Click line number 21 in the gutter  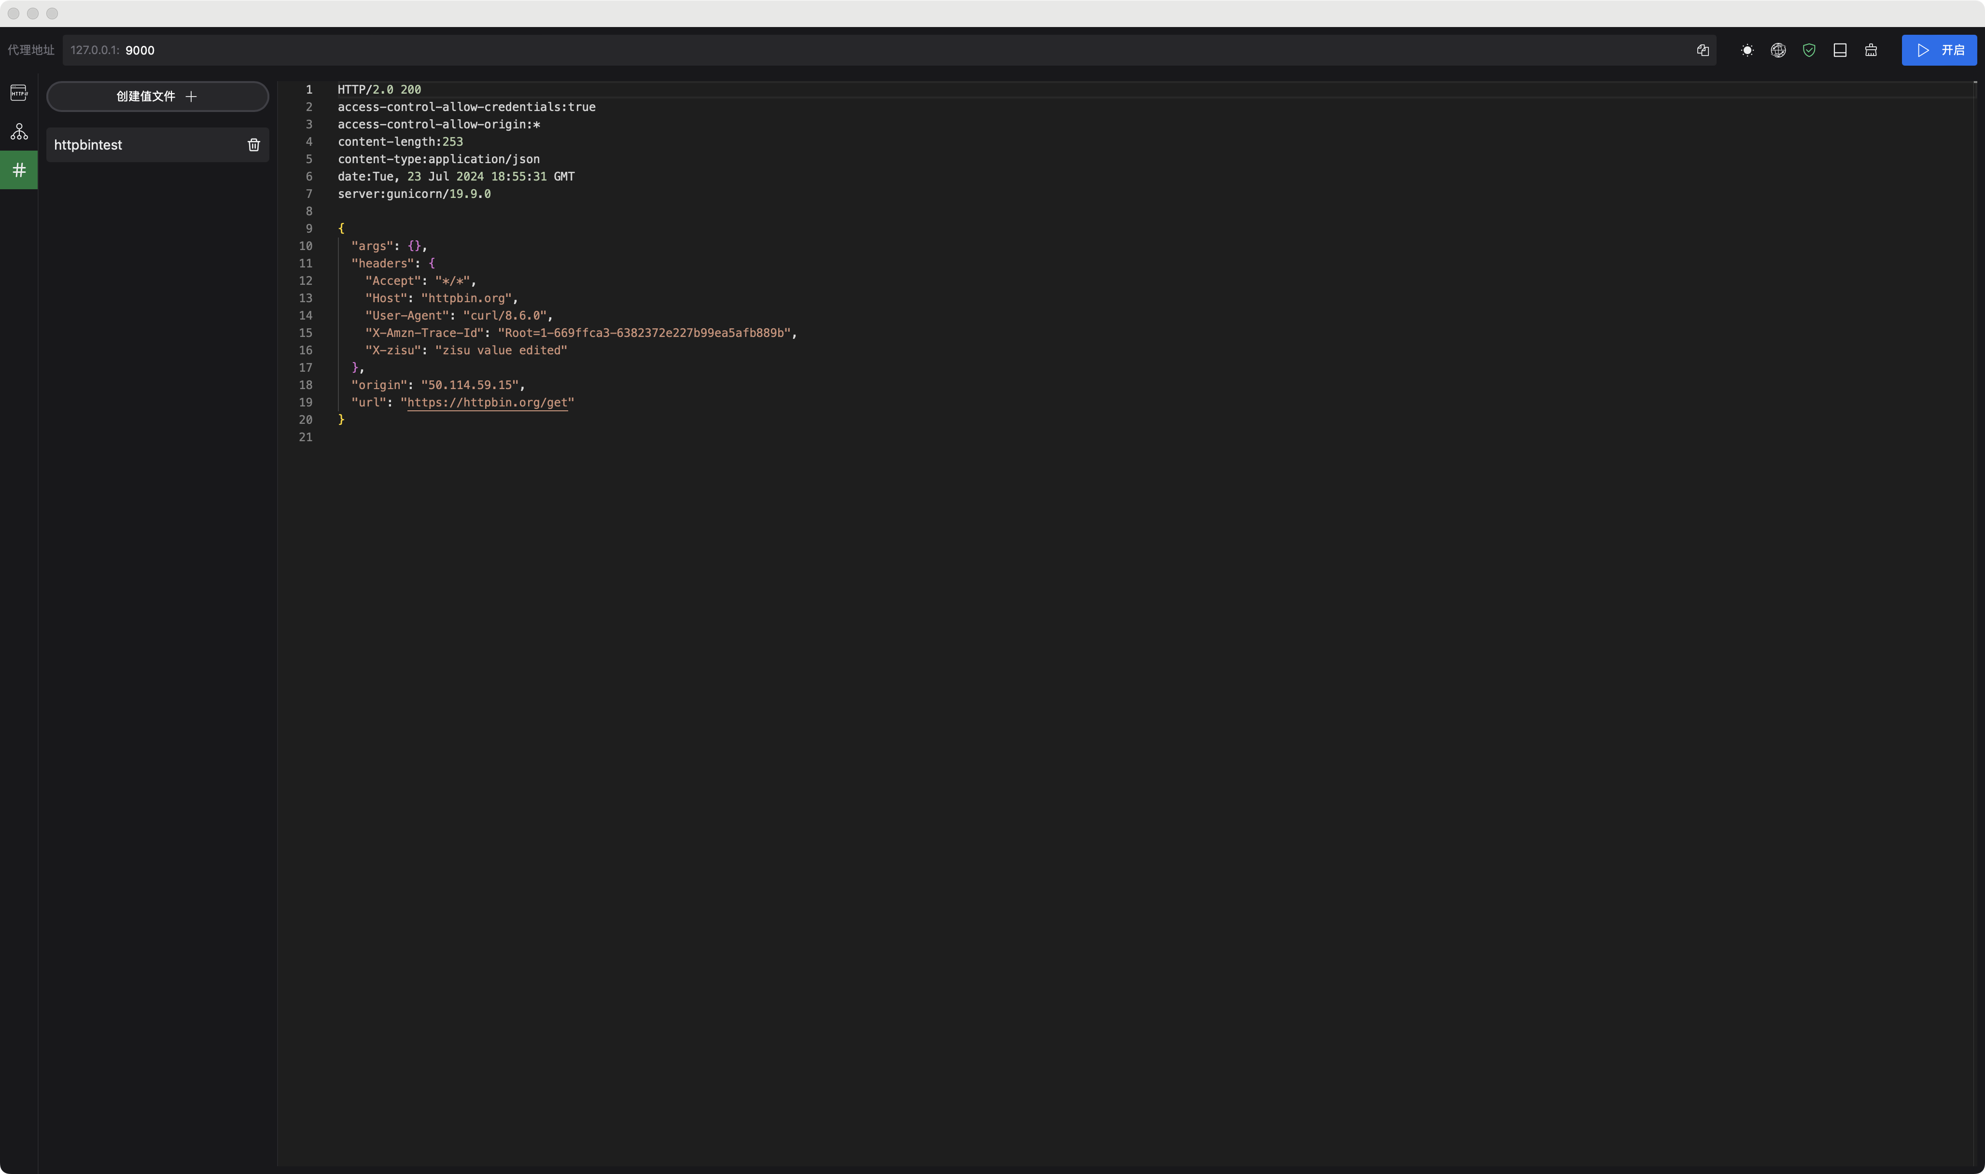306,437
